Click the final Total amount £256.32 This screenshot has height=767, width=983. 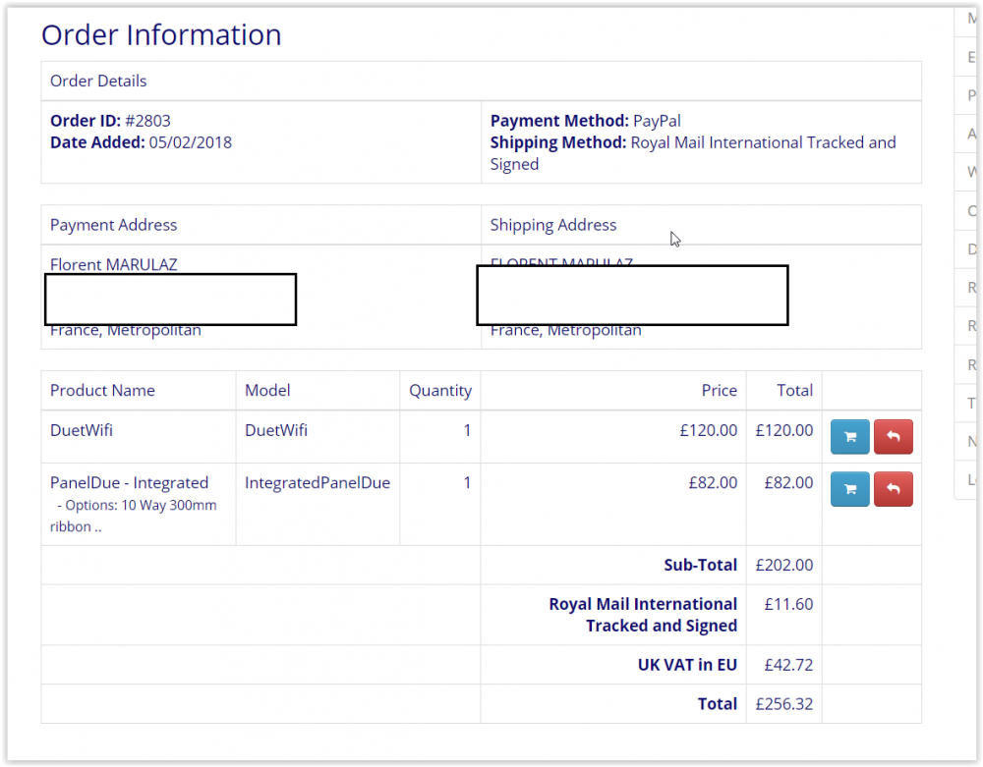click(x=783, y=703)
